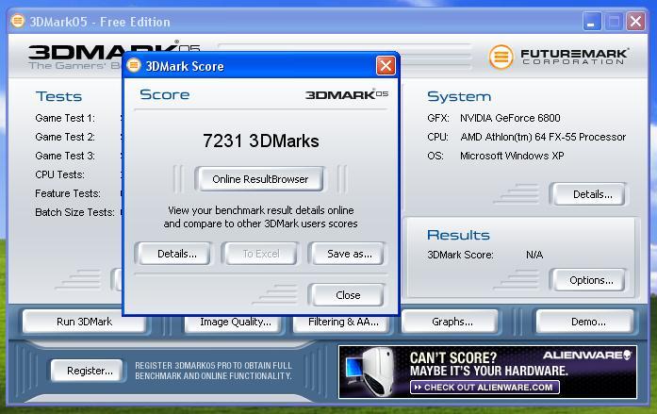This screenshot has height=414, width=657.
Task: Click the Alienware advertisement banner
Action: (x=487, y=372)
